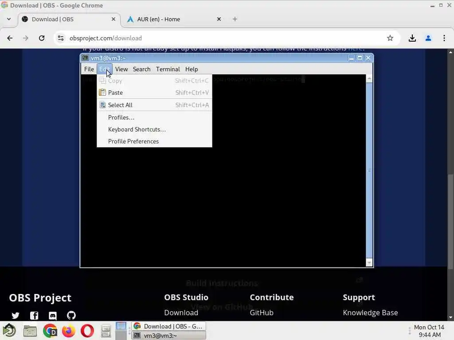The image size is (454, 340).
Task: Open the terminal View menu
Action: click(x=121, y=69)
